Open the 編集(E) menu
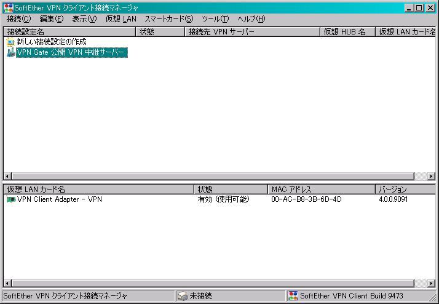Viewport: 439px width, 304px height. tap(52, 19)
